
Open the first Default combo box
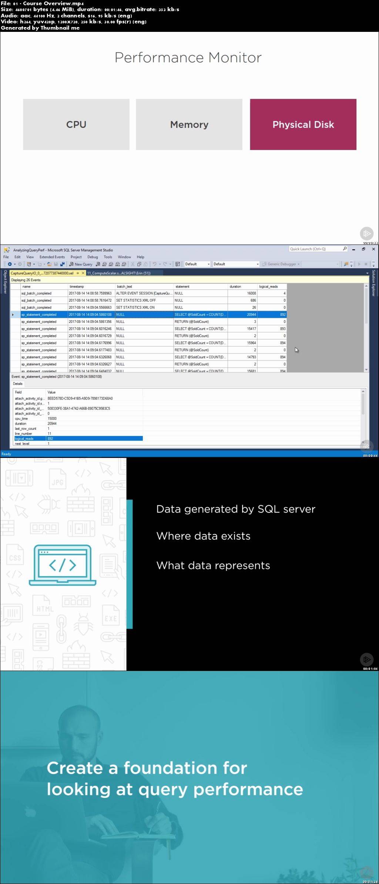point(197,264)
